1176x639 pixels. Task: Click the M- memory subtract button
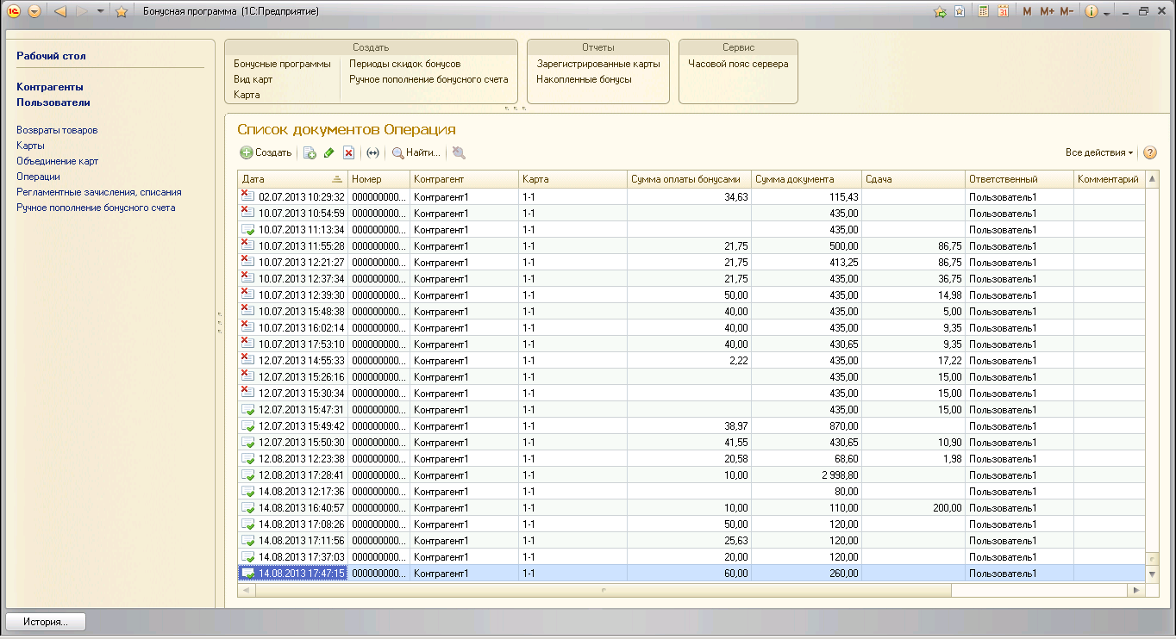1067,11
